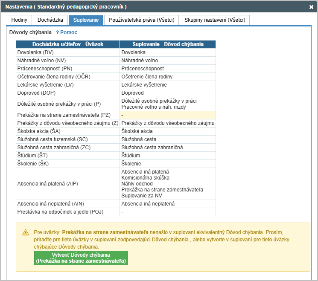
Task: Click the question mark help icon
Action: click(x=57, y=32)
